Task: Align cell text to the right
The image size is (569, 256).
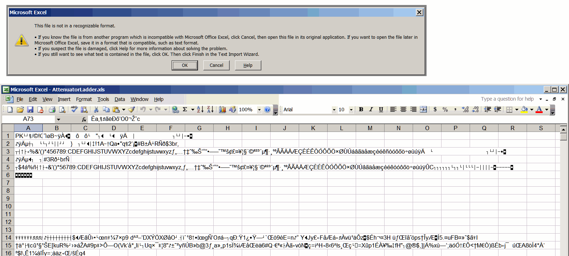Action: [413, 110]
